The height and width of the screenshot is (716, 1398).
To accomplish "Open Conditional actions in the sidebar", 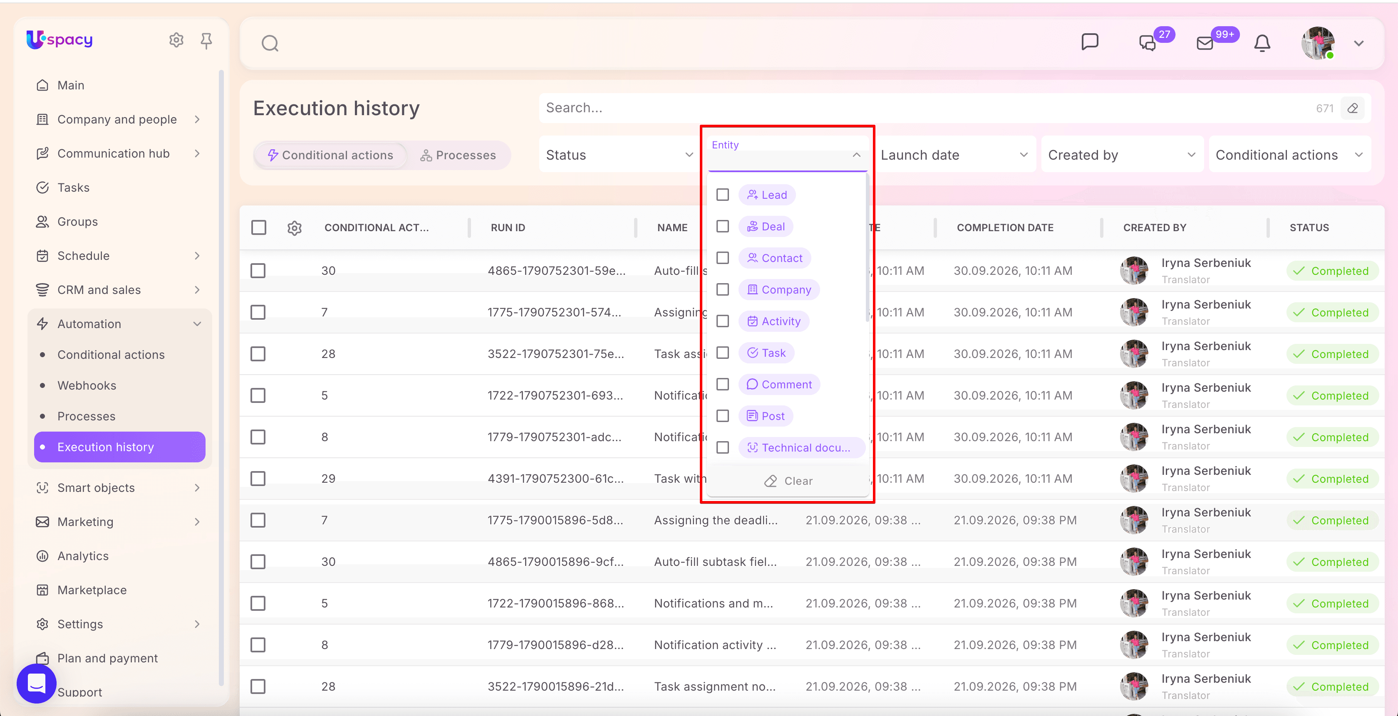I will tap(111, 355).
